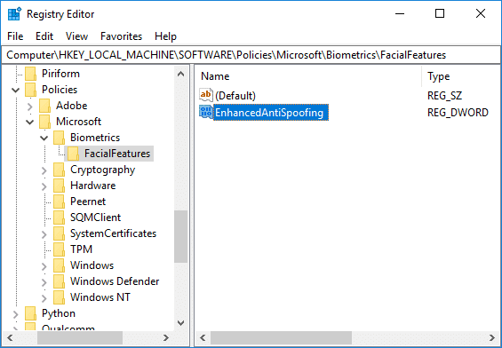Collapse the Microsoft key
The image size is (502, 348).
(30, 123)
